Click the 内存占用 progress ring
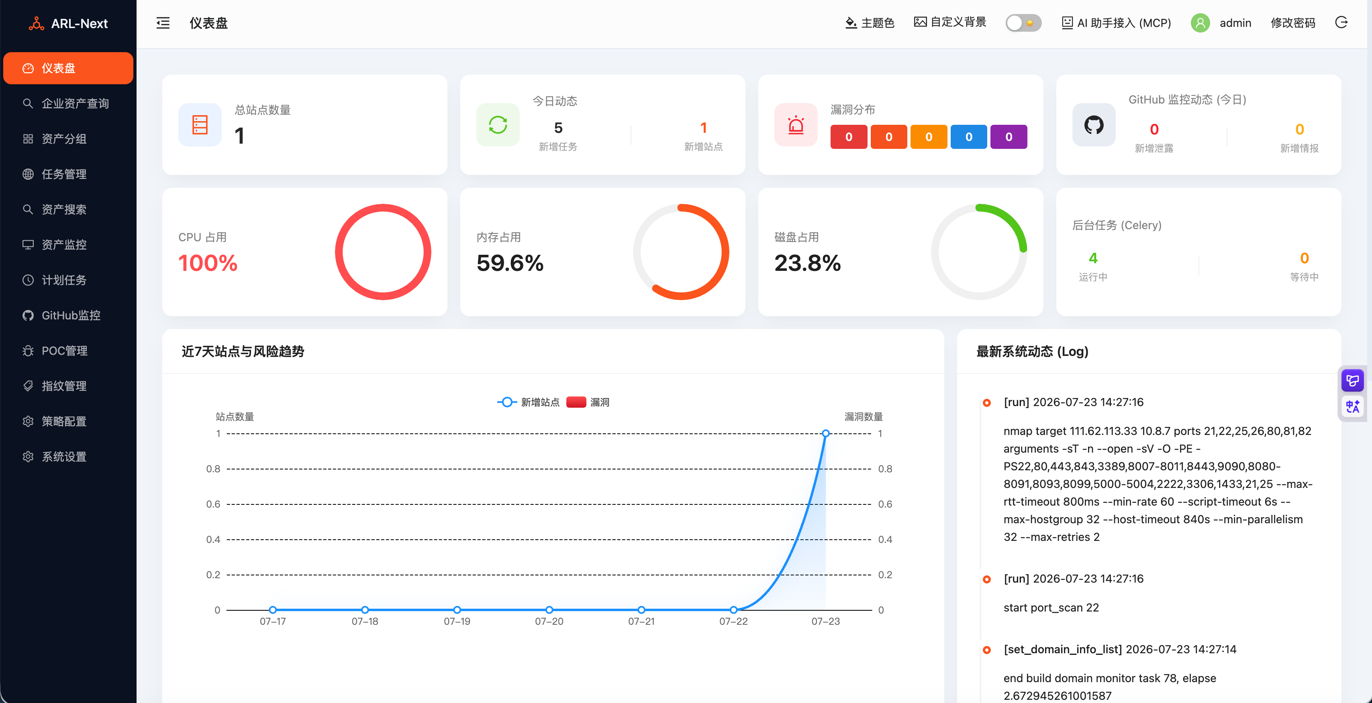Image resolution: width=1372 pixels, height=703 pixels. point(681,252)
